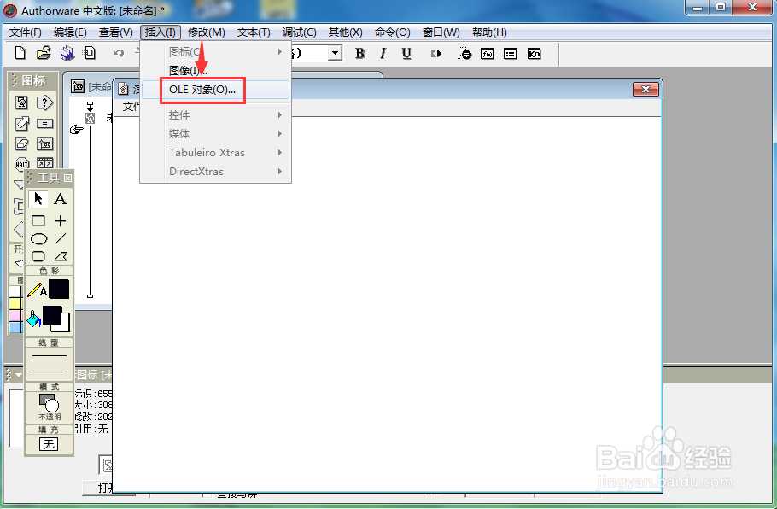Open the 修改(M) menu
Screen dimensions: 777x509
(206, 32)
